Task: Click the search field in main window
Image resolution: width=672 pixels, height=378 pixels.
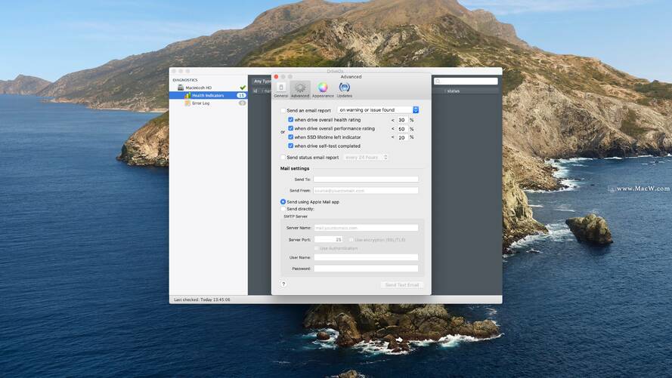Action: click(466, 81)
